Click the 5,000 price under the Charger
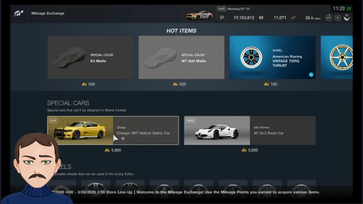363x204 pixels. click(x=113, y=150)
